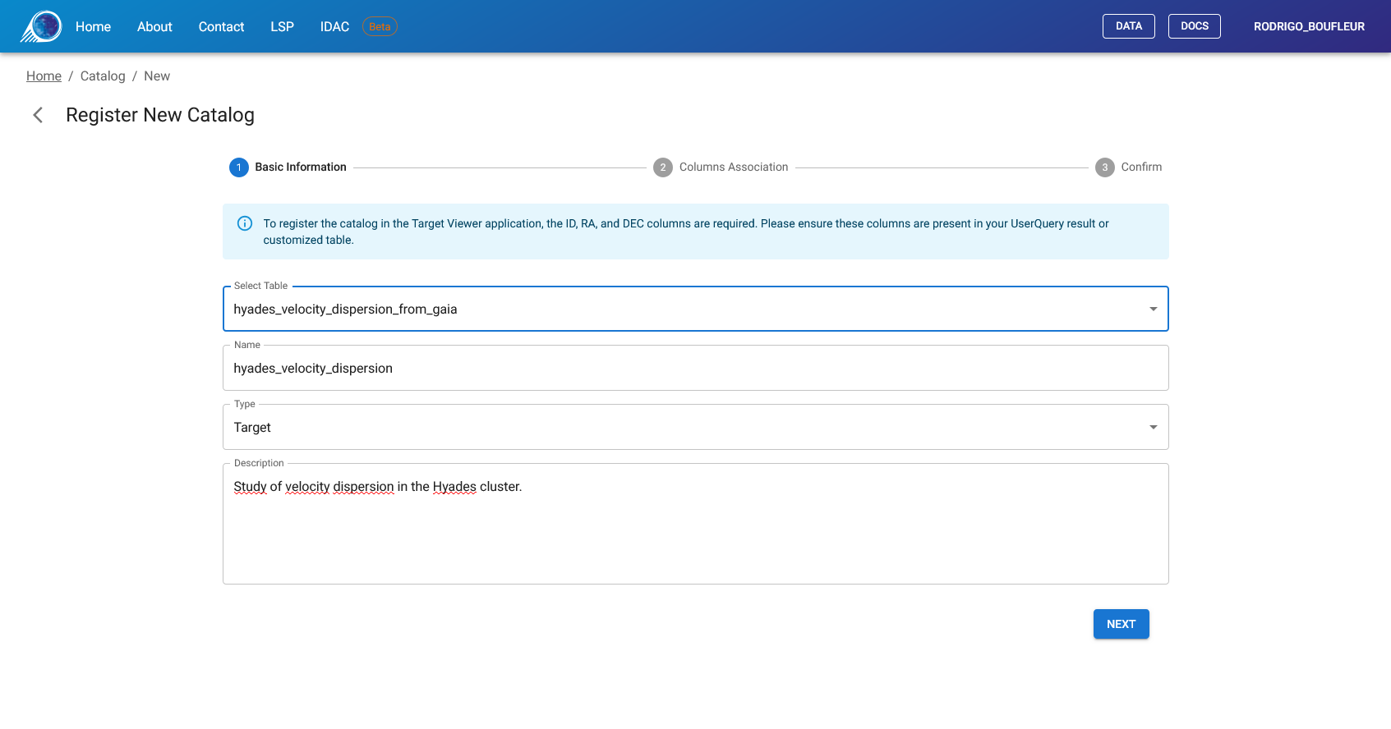Screen dimensions: 1391x729
Task: Click the NEXT button
Action: 1121,624
